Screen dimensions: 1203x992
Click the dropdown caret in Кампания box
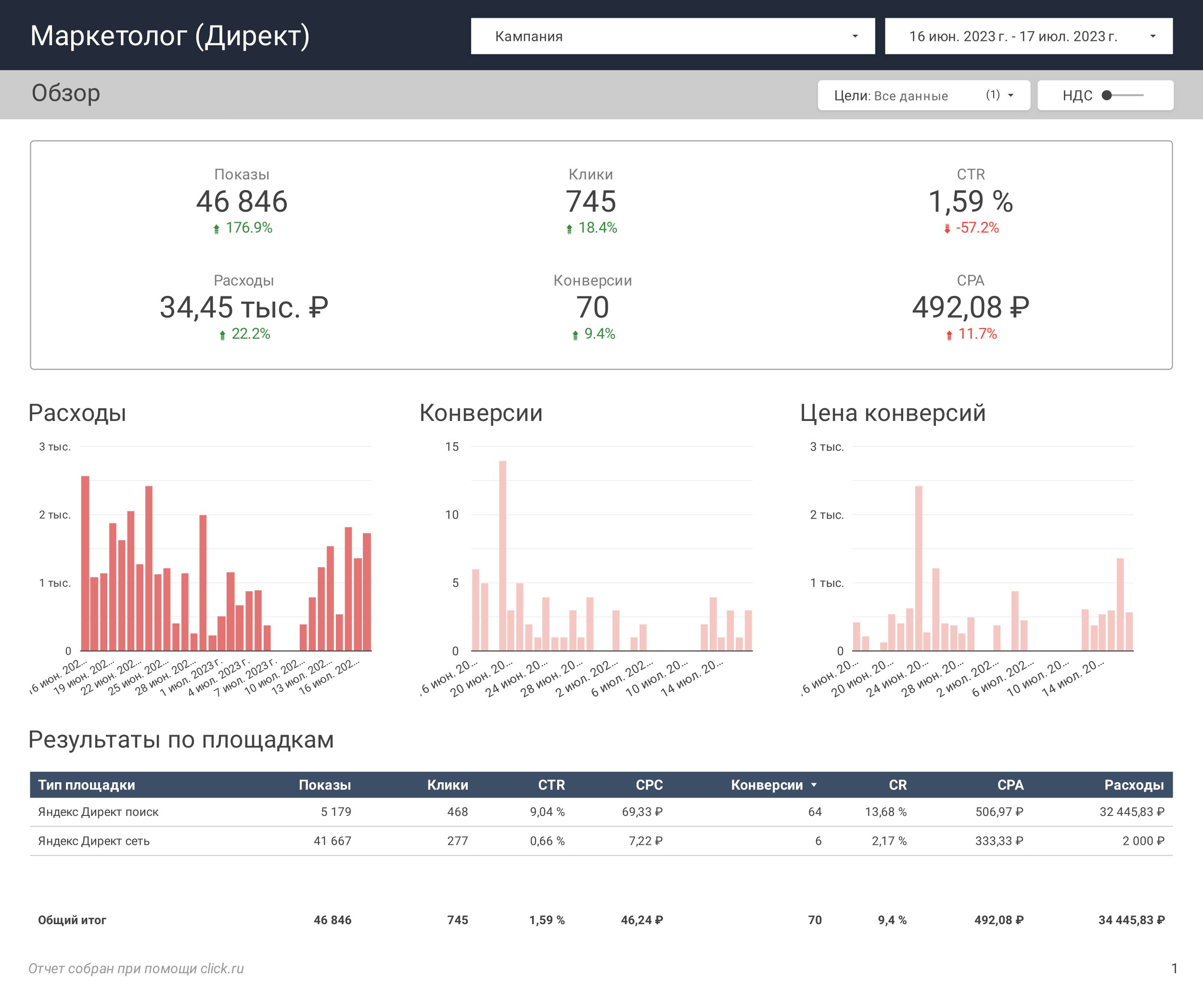click(855, 36)
